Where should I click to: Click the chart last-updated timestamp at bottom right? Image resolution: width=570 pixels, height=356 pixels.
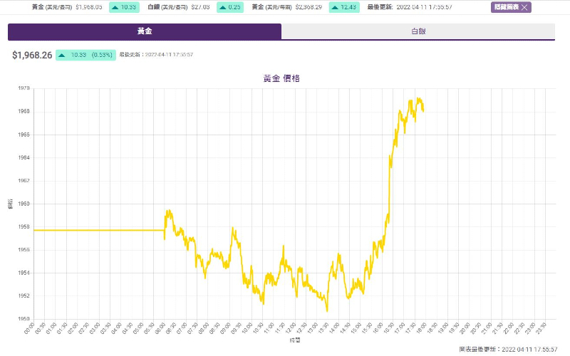(507, 350)
